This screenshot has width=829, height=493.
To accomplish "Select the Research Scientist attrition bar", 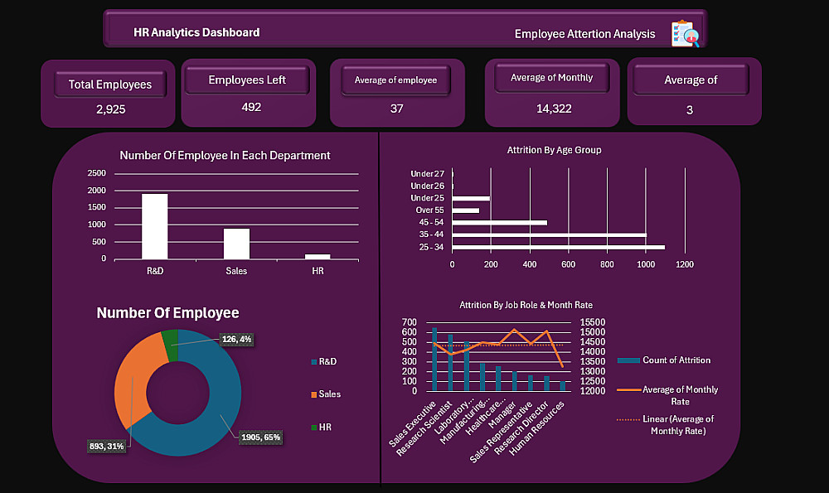I will [450, 362].
